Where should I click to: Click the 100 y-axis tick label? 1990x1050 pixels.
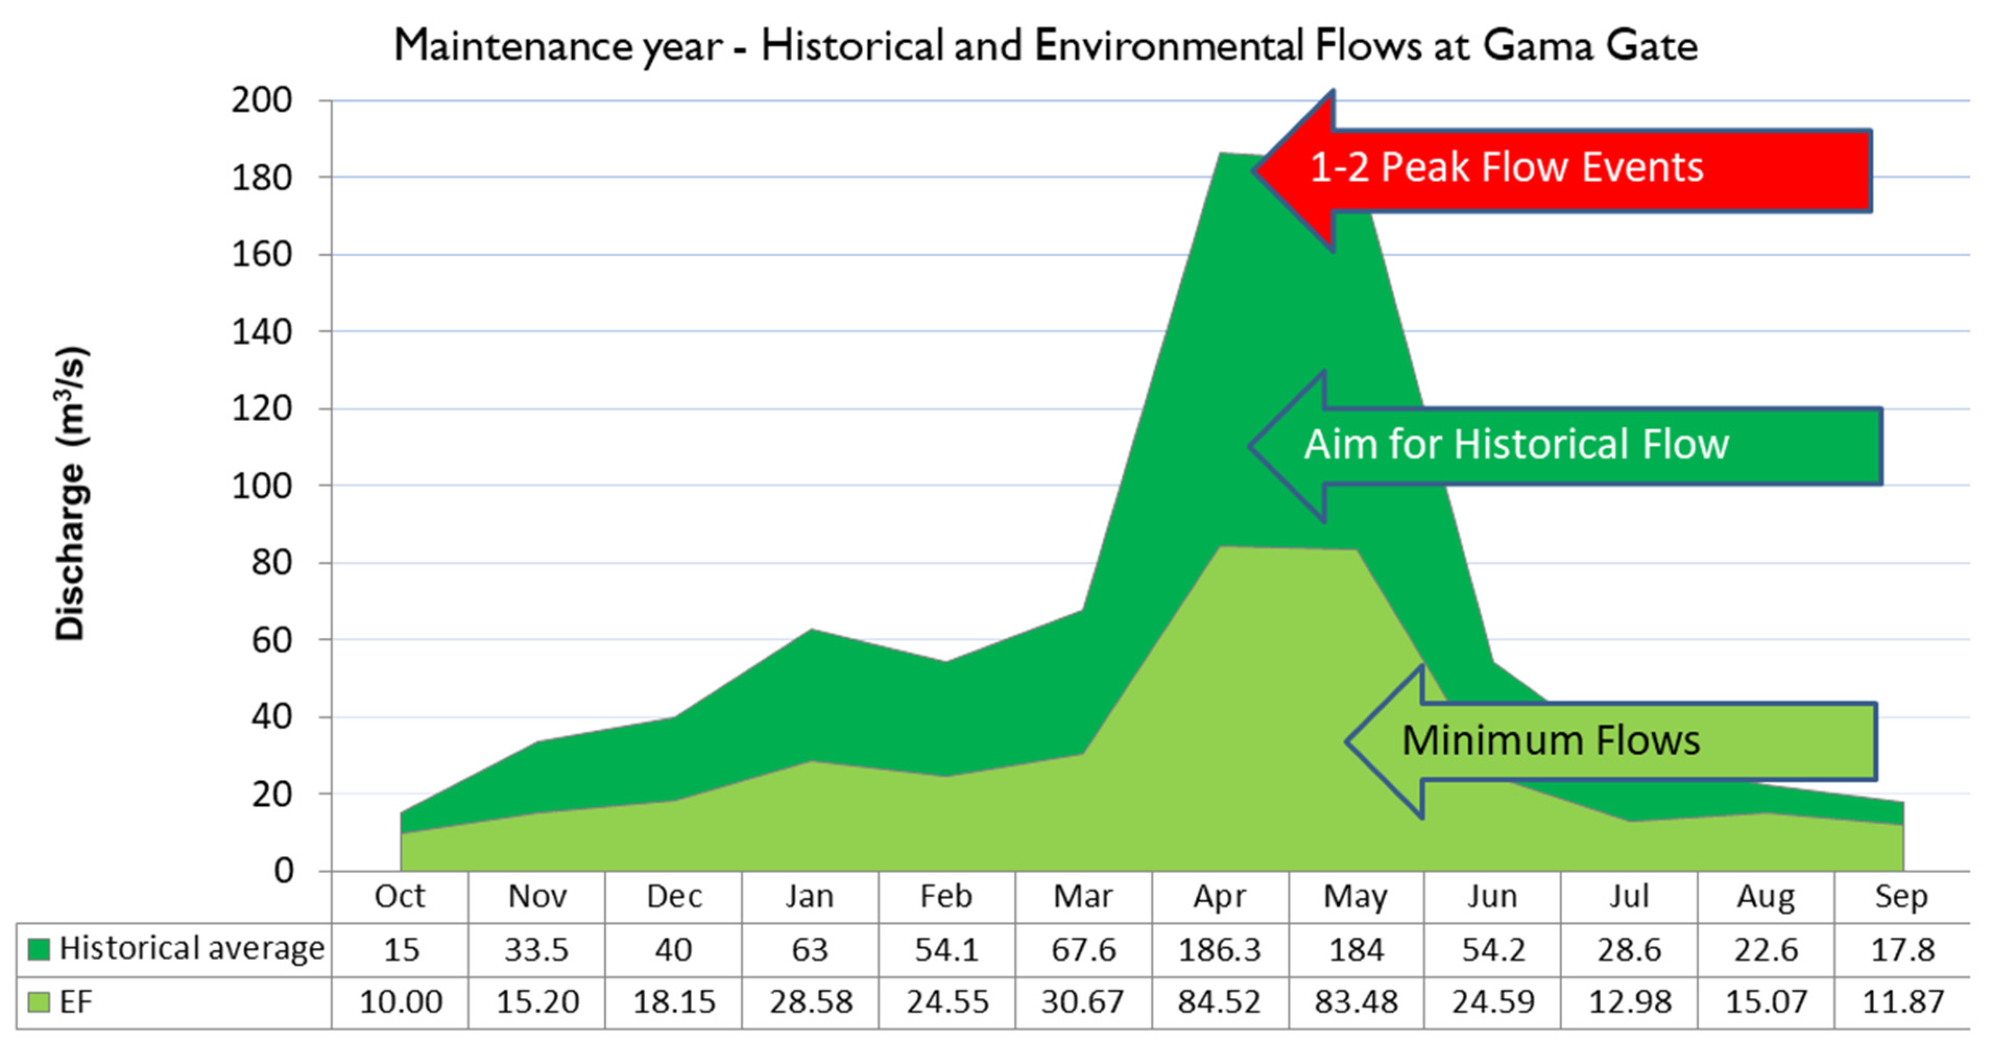pyautogui.click(x=261, y=486)
